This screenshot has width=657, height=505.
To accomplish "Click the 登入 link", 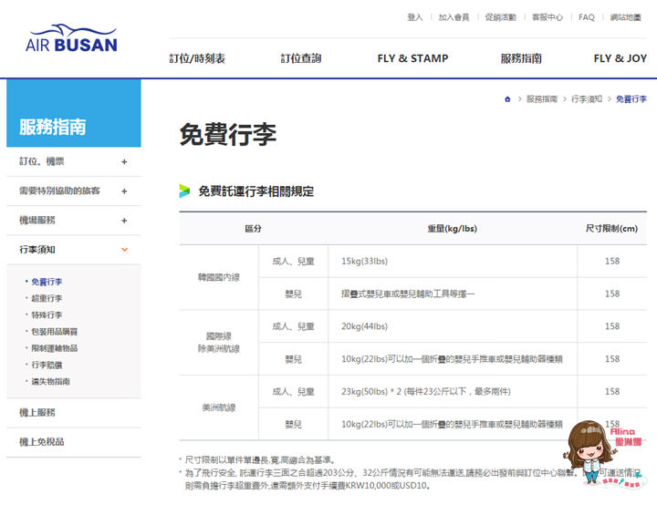I will pyautogui.click(x=415, y=17).
